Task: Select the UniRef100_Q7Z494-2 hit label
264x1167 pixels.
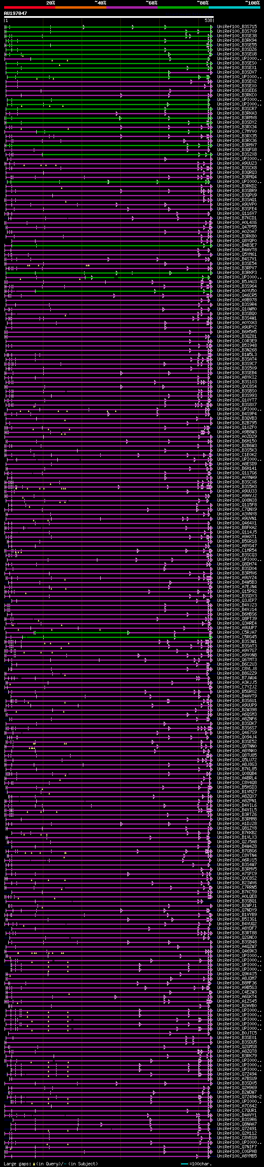Action: (239, 1096)
